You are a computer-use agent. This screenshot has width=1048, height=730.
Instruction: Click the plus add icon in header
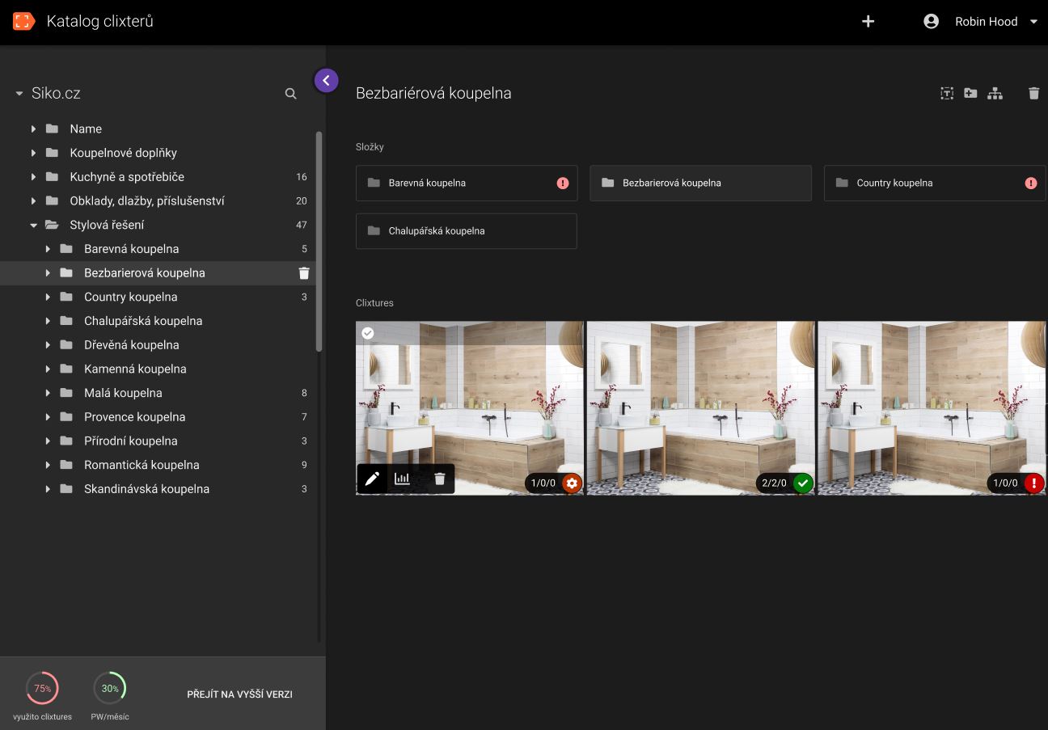(x=868, y=22)
